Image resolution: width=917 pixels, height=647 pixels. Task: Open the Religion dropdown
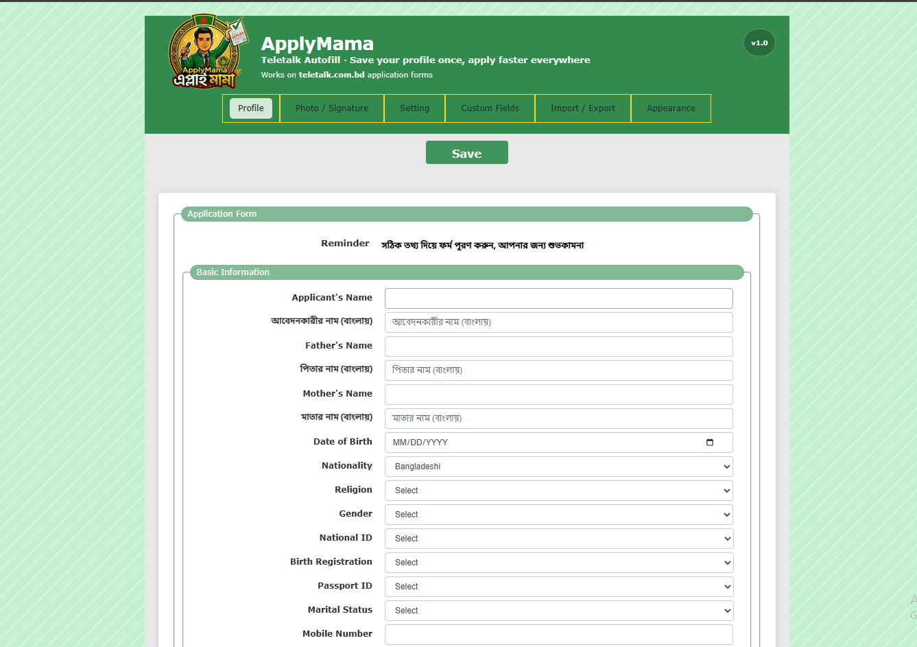coord(559,491)
